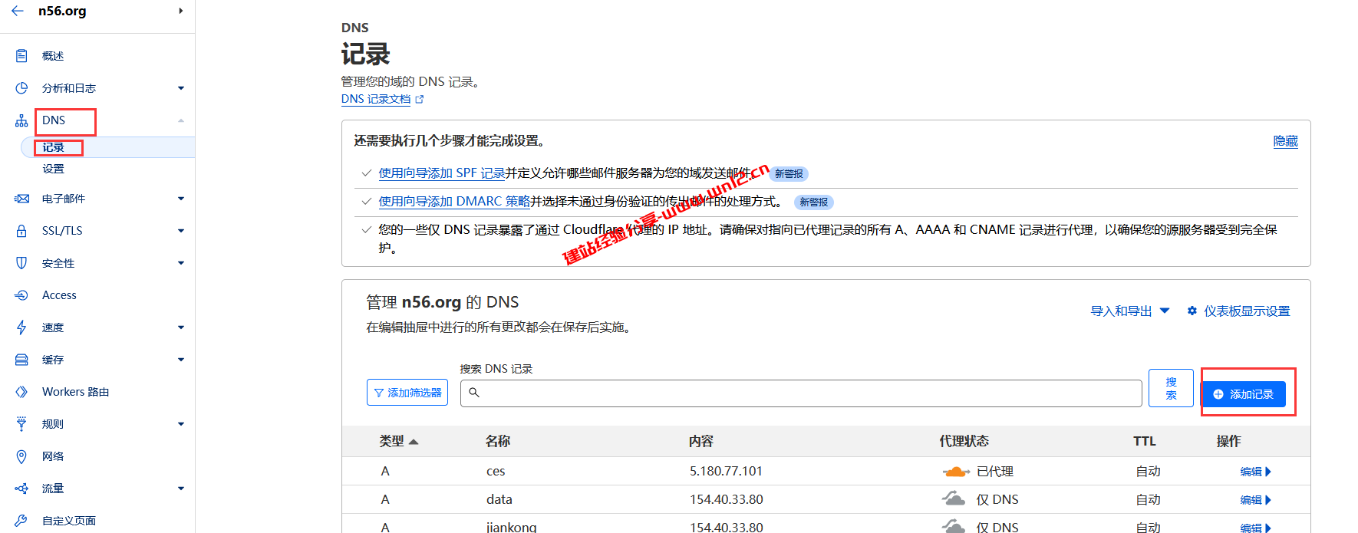The image size is (1358, 533).
Task: Click the 安全性 shield icon
Action: coord(21,263)
